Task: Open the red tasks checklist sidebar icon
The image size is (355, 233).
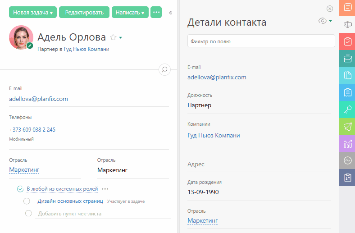Action: pyautogui.click(x=347, y=41)
